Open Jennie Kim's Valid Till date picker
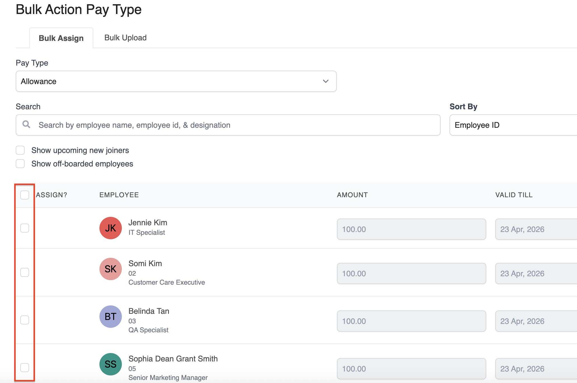Image resolution: width=577 pixels, height=383 pixels. (535, 229)
